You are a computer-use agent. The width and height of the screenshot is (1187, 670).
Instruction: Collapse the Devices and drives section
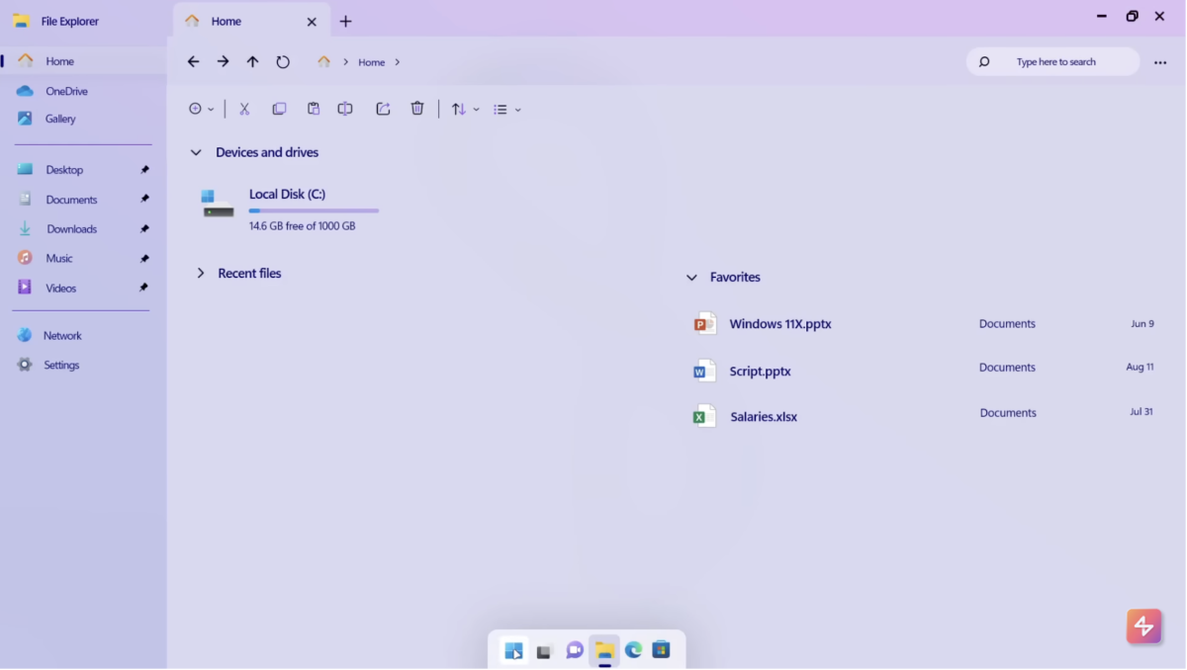pos(196,152)
